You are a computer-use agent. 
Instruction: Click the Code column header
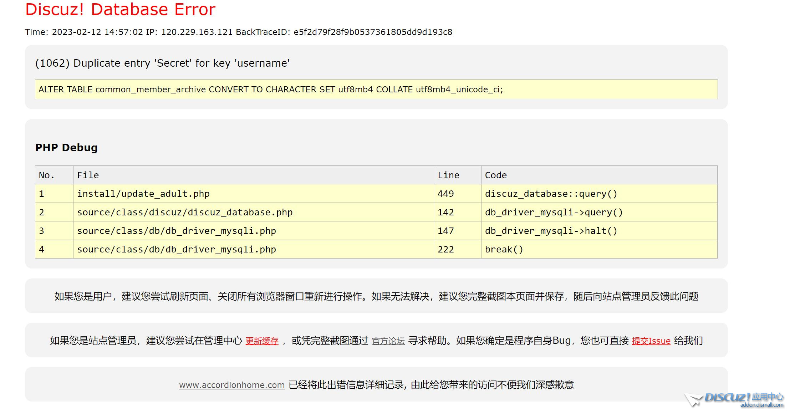pos(496,175)
